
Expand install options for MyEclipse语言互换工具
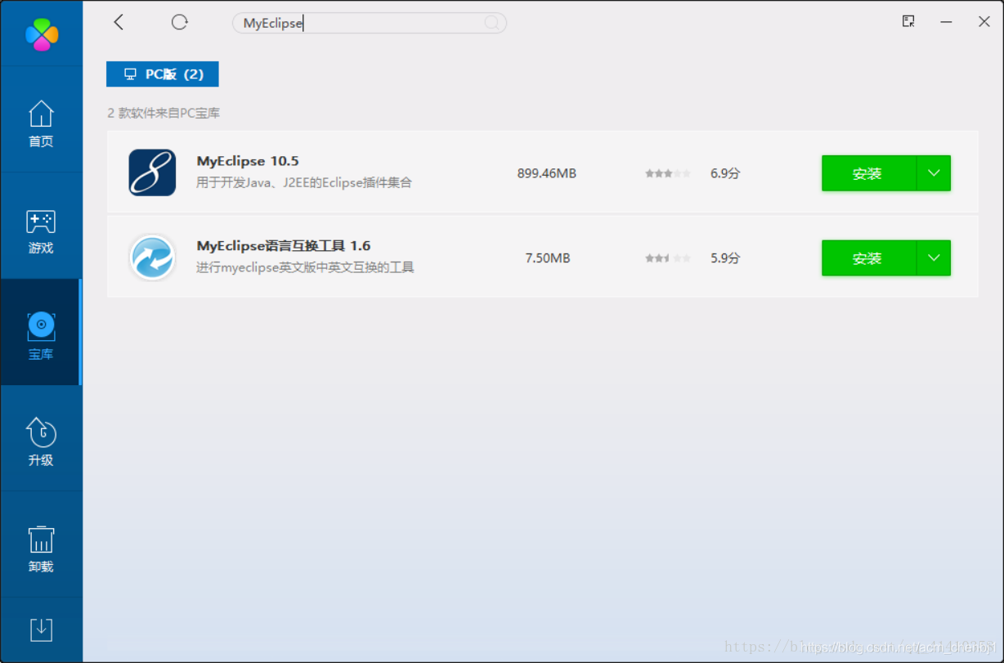[934, 258]
